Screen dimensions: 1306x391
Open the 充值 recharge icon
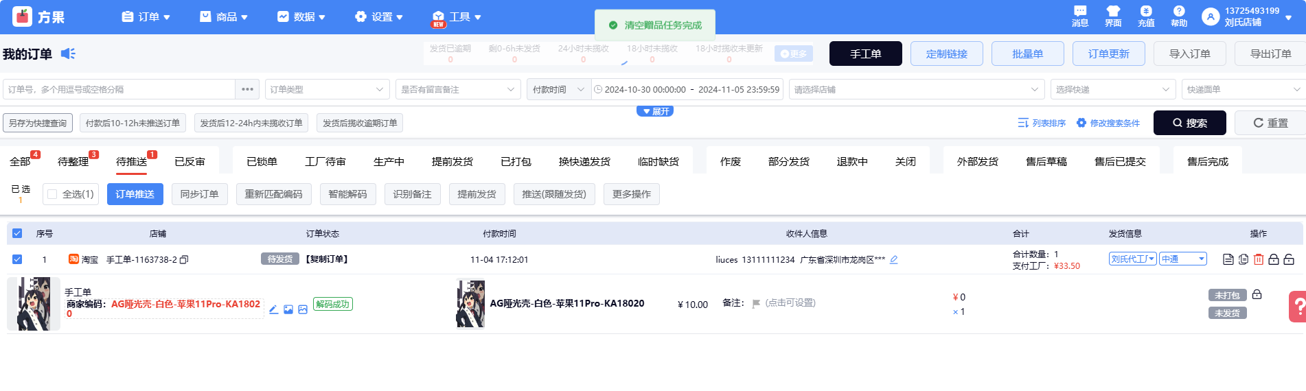(1146, 11)
